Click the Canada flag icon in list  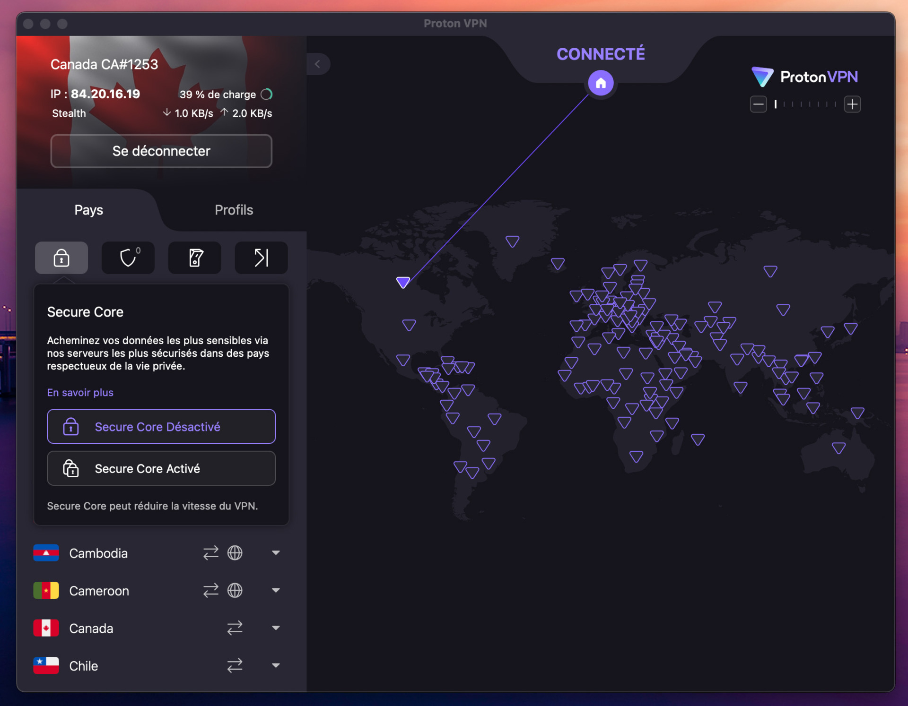[x=46, y=628]
